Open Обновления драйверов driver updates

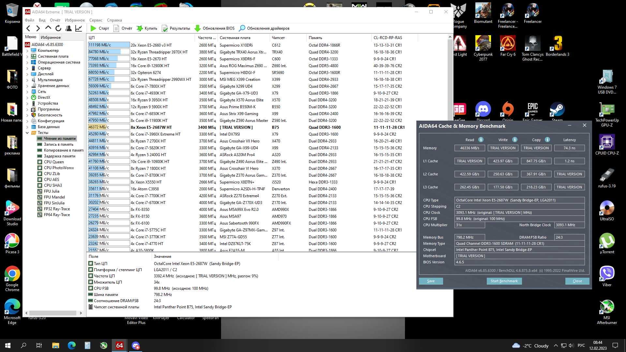264,28
